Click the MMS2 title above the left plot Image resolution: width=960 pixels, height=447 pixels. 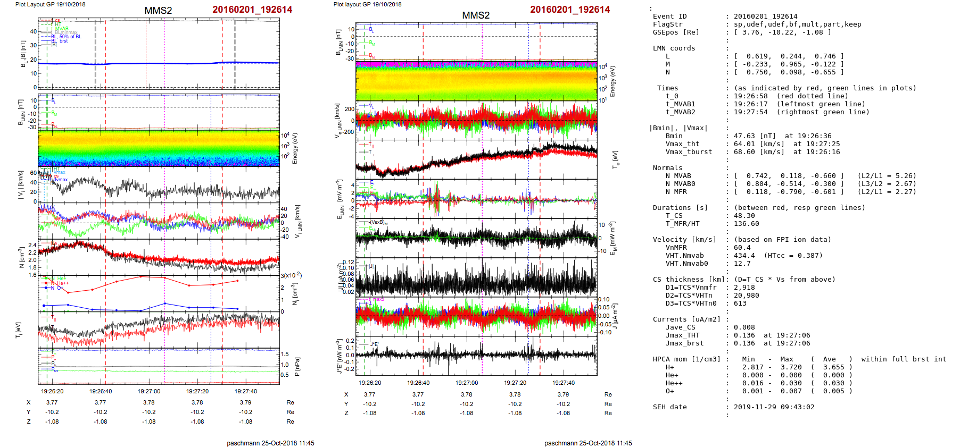pyautogui.click(x=158, y=11)
